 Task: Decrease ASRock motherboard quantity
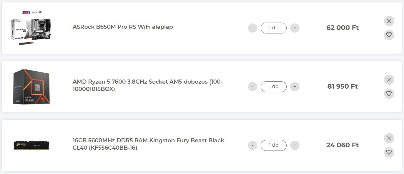coord(252,28)
